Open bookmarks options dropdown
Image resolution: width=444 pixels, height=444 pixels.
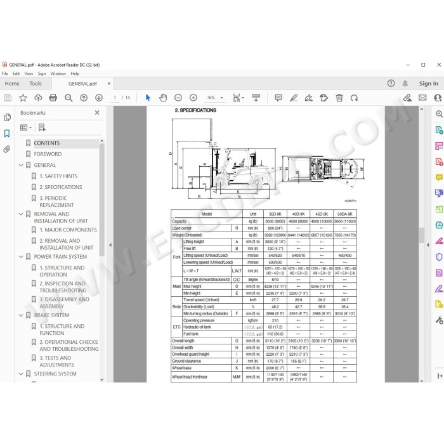(x=26, y=127)
